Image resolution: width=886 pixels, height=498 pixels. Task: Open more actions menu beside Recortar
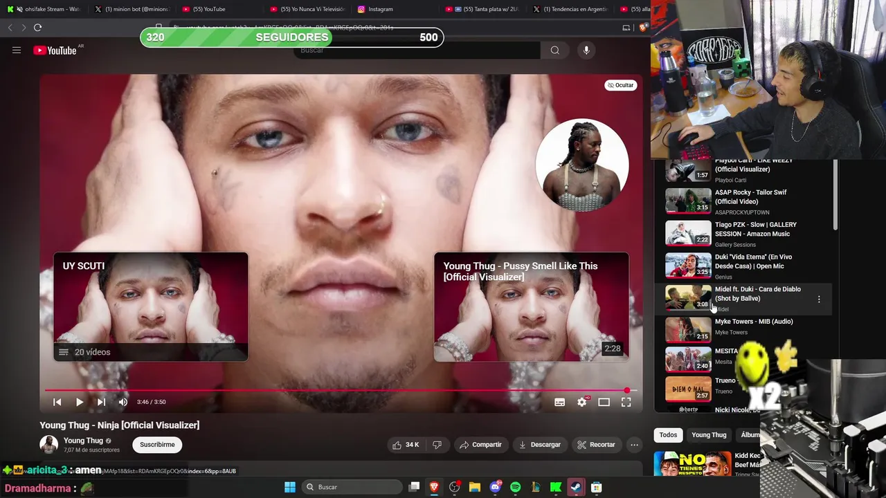[634, 445]
